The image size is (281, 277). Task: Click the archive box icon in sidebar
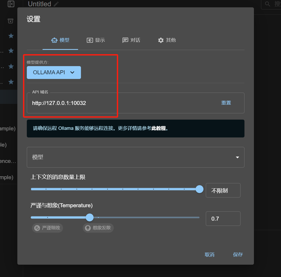point(11,21)
